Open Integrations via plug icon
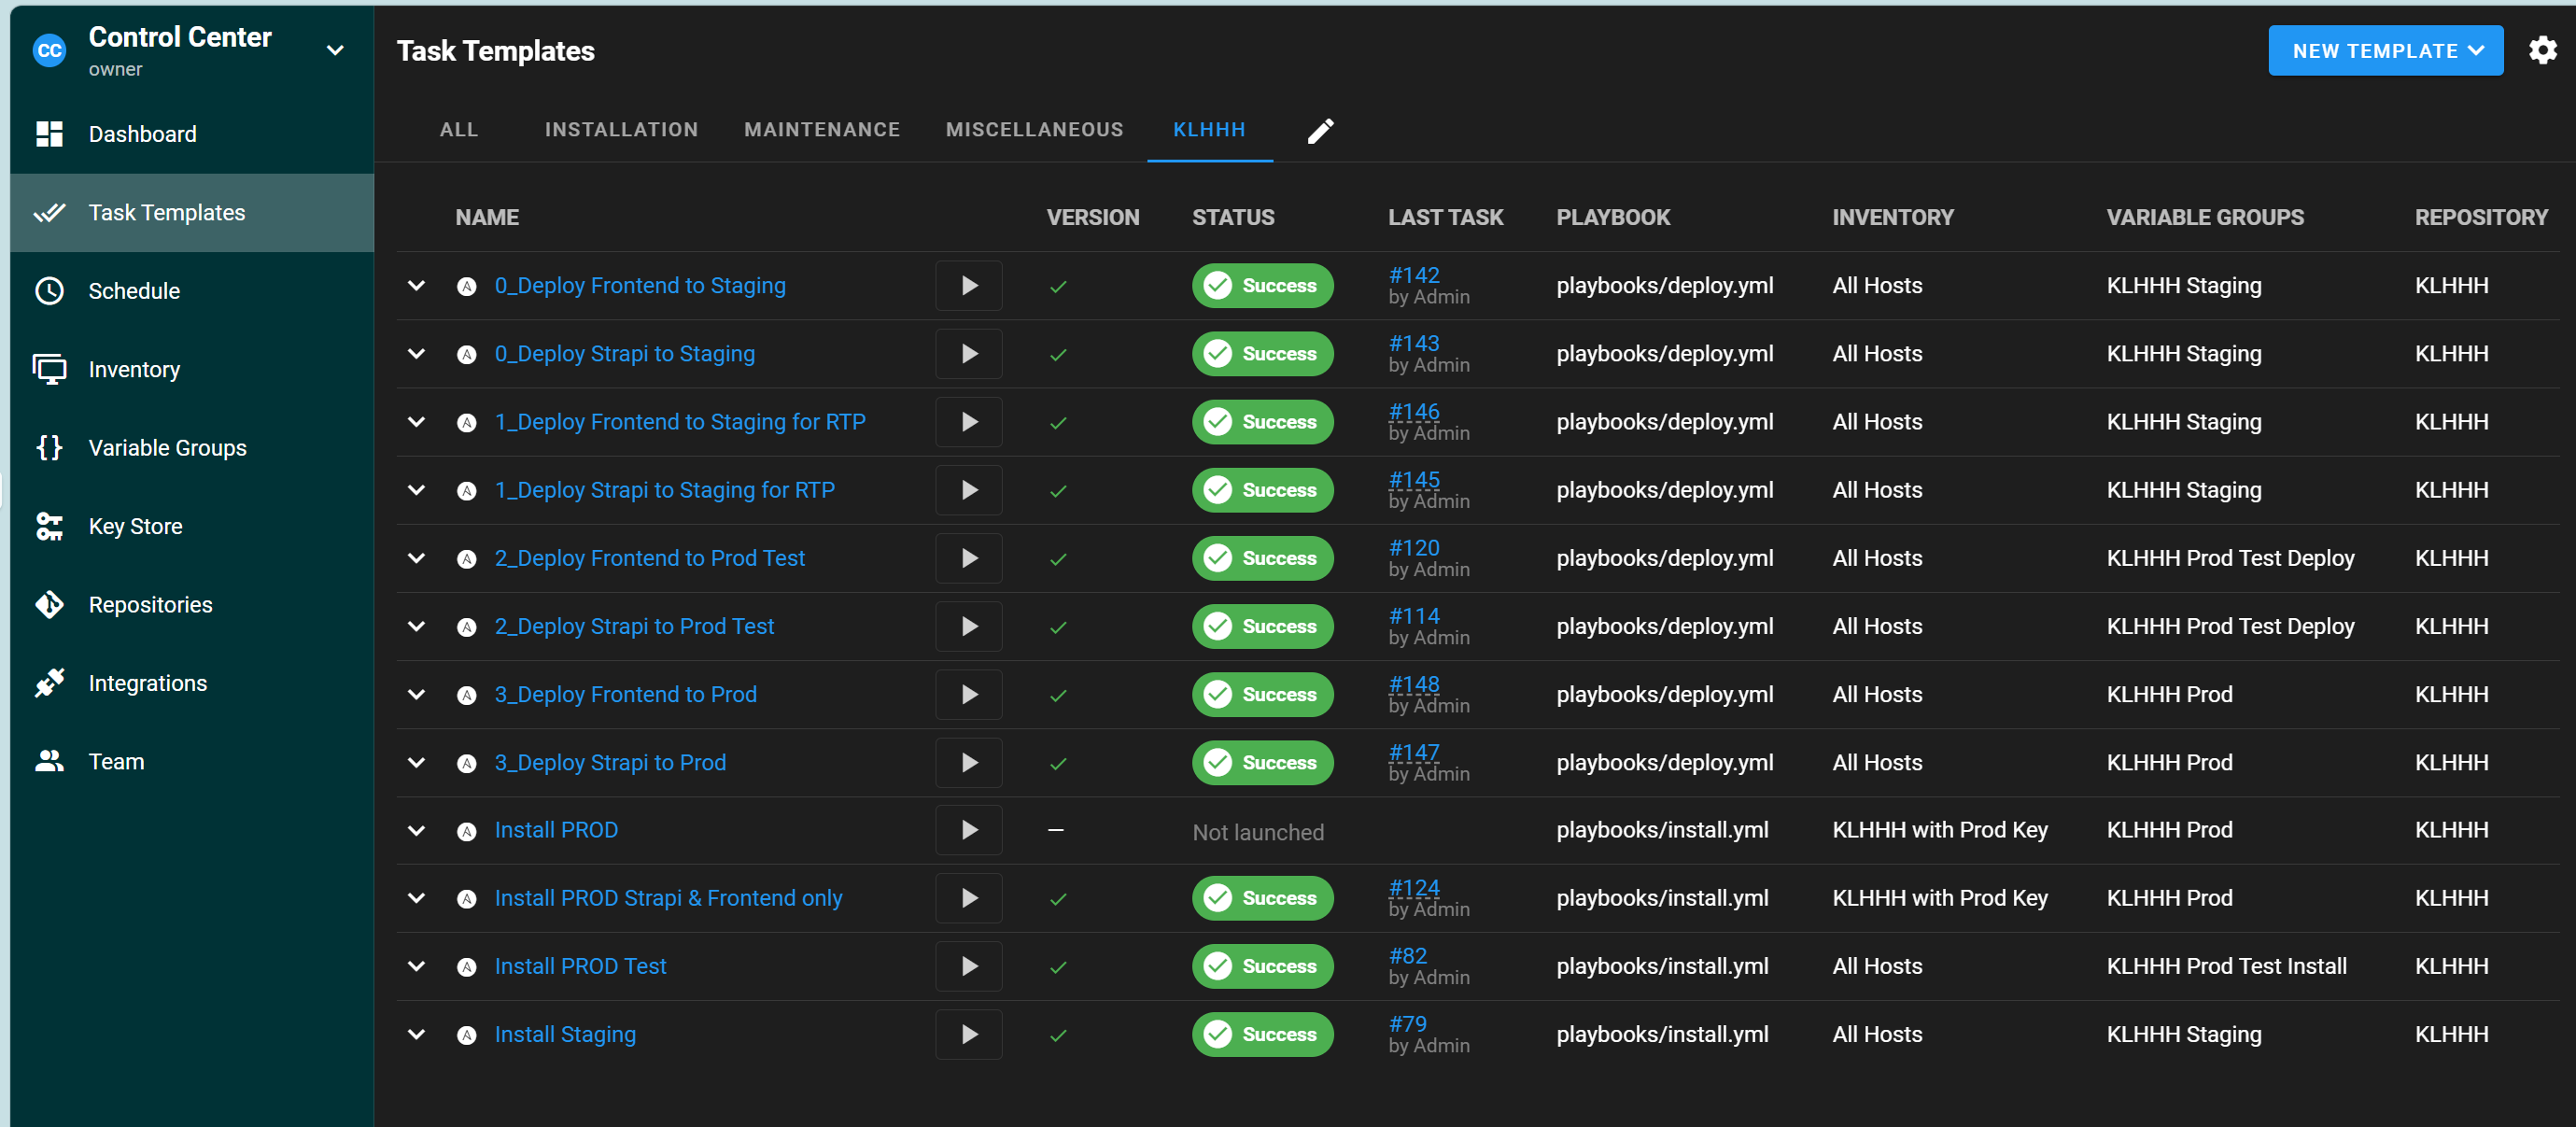The width and height of the screenshot is (2576, 1127). 49,683
